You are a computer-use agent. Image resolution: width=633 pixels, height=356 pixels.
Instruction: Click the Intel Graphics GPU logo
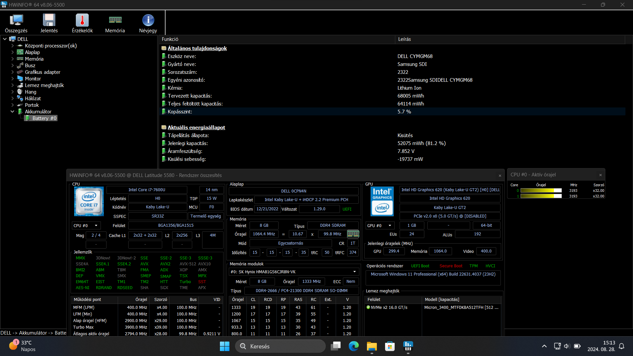382,201
